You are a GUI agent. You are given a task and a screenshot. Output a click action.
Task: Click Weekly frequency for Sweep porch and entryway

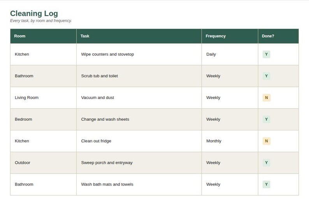tap(230, 163)
